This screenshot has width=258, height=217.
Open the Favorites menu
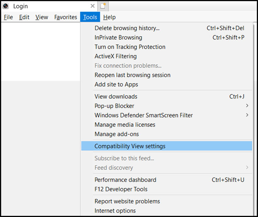coord(66,17)
